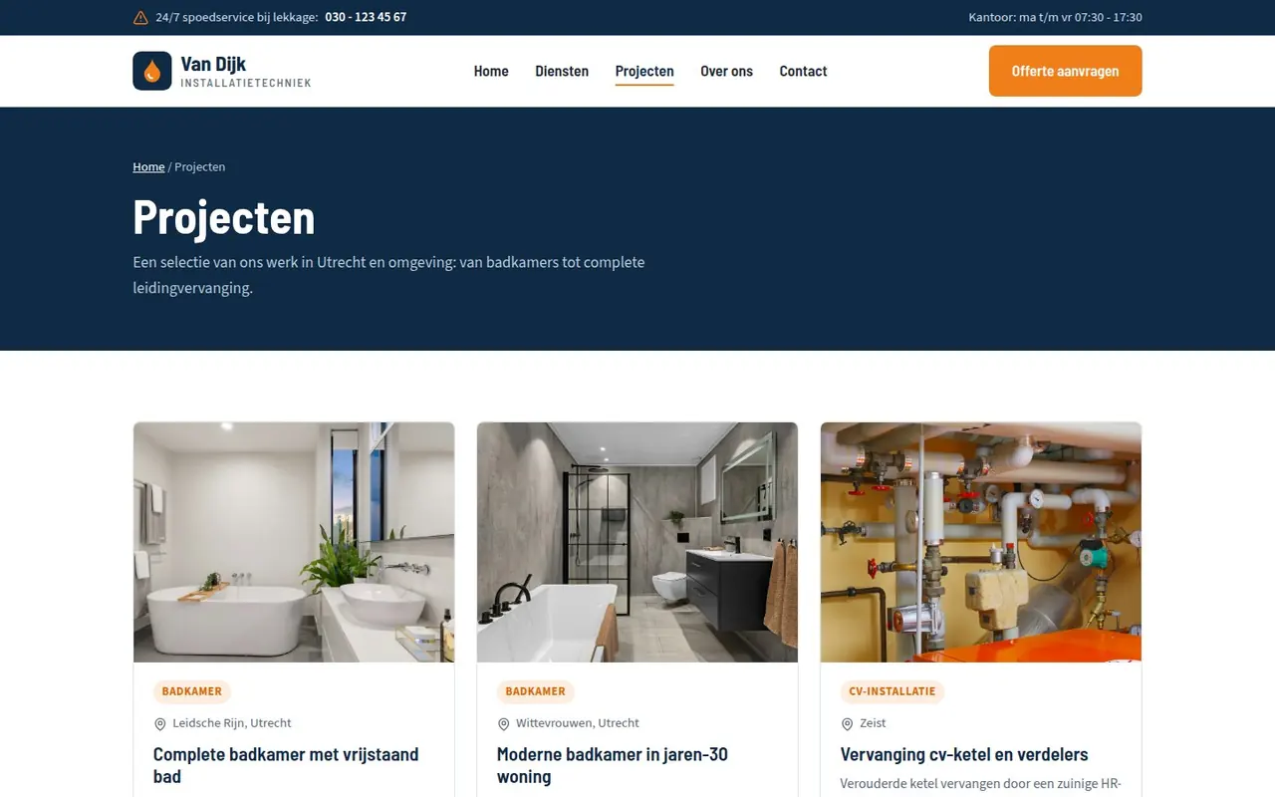The height and width of the screenshot is (797, 1275).
Task: Click the 'Kantoor: ma t/m vr 07:30 - 17:30' text
Action: (x=1055, y=17)
